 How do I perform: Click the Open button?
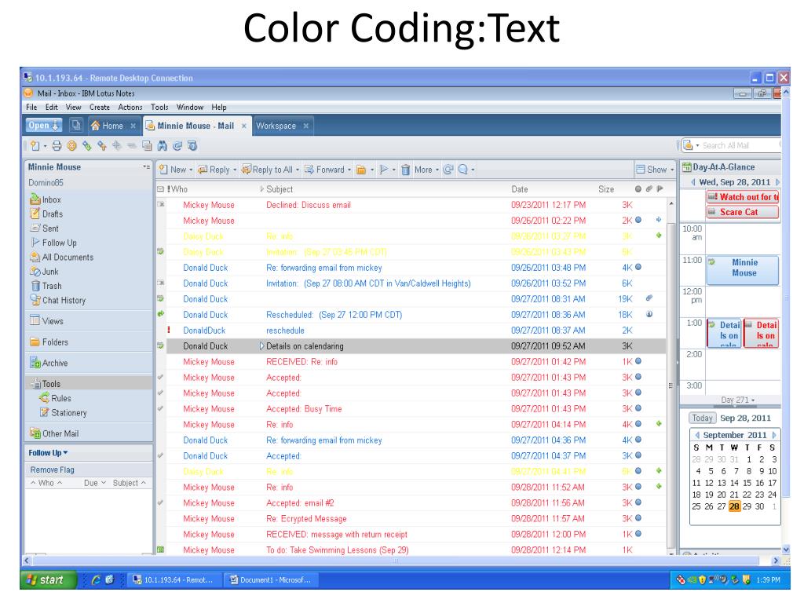point(44,125)
